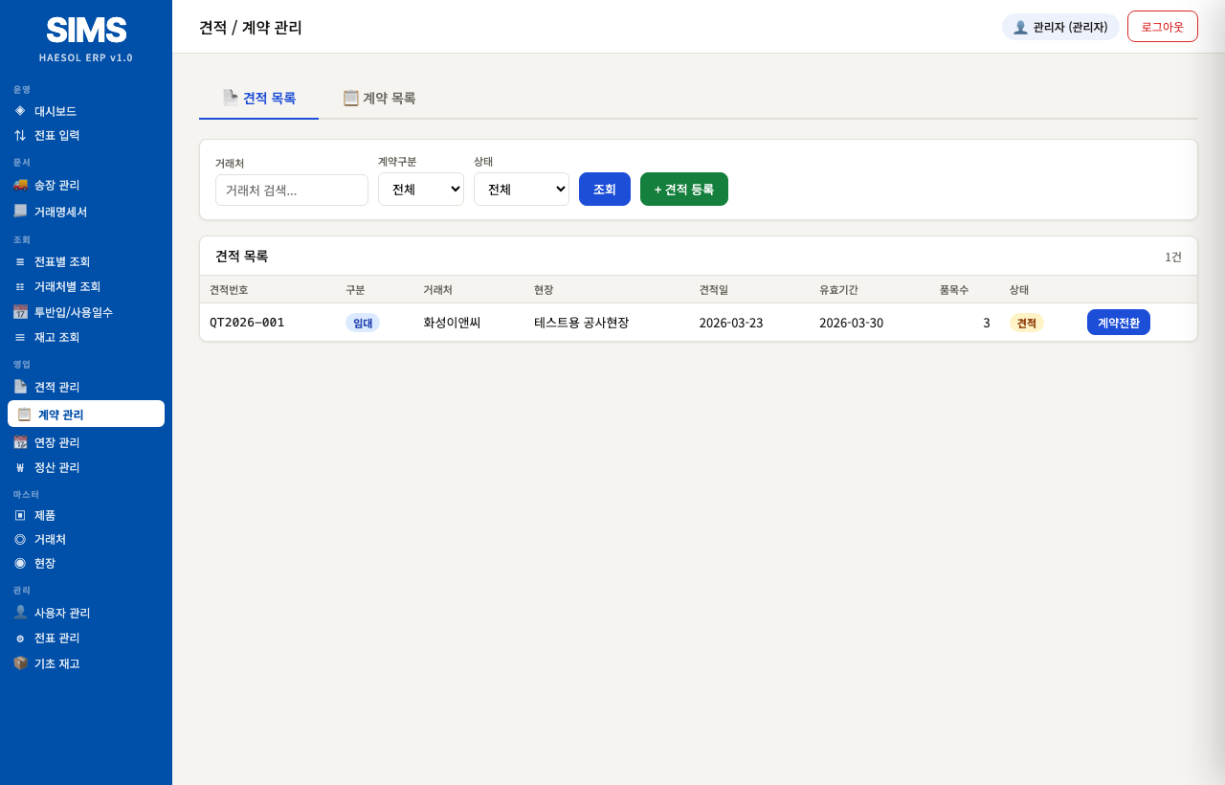This screenshot has height=785, width=1225.
Task: Focus the 거래처 검색 input field
Action: 292,190
